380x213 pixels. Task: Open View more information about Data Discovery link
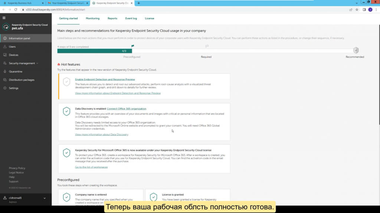[102, 135]
